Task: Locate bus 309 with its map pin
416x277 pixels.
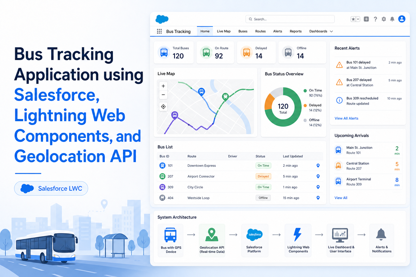Action: click(x=318, y=187)
